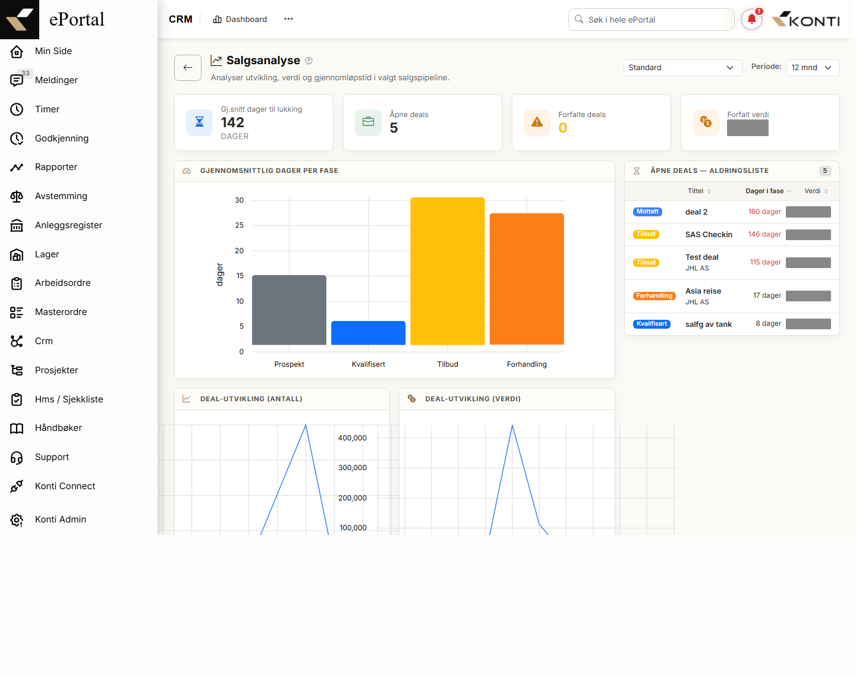856x677 pixels.
Task: Sort the aging list by Tittel
Action: point(700,191)
